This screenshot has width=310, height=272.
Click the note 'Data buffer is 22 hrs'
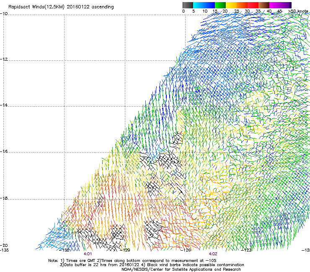click(x=84, y=265)
